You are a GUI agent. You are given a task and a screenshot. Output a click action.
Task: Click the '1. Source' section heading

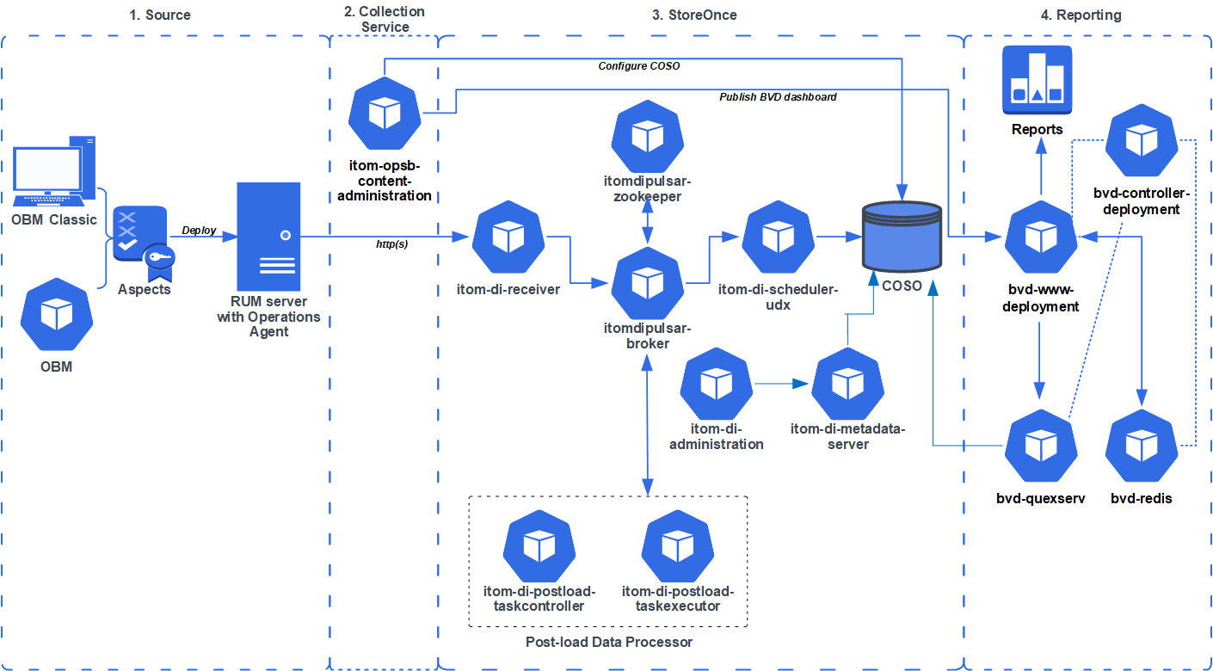(160, 15)
